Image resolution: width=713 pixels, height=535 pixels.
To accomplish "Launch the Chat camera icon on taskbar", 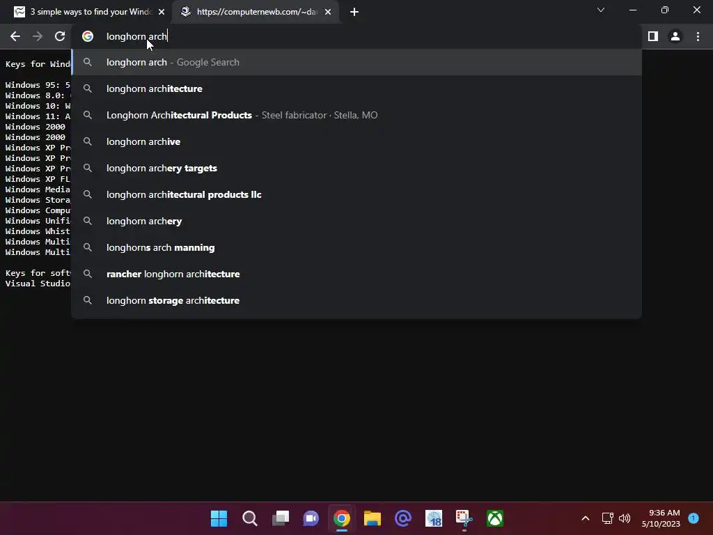I will pos(311,518).
